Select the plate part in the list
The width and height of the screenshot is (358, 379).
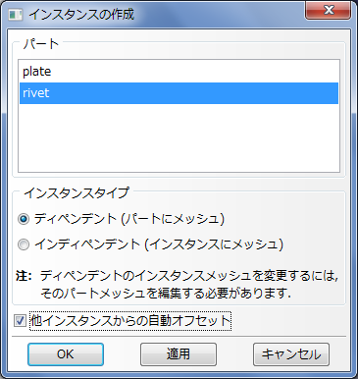pyautogui.click(x=179, y=72)
